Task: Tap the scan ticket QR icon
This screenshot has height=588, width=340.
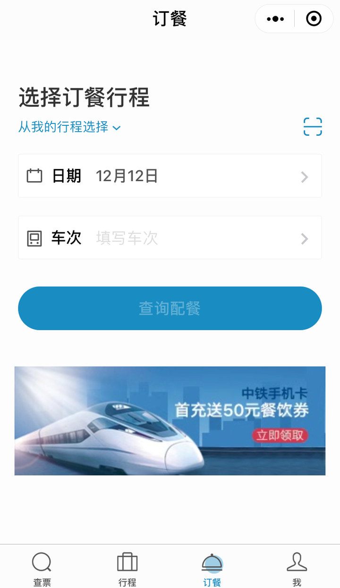Action: click(x=313, y=127)
